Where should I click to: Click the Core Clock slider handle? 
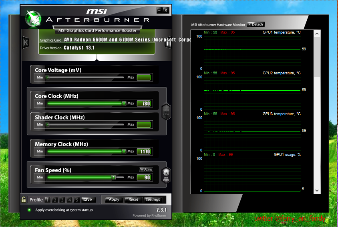[124, 103]
